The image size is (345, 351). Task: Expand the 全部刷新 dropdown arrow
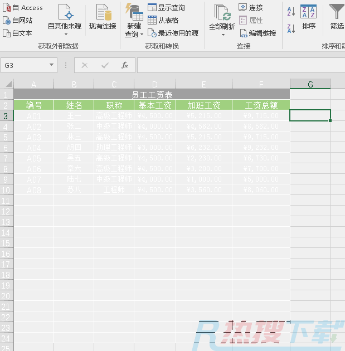[x=223, y=35]
